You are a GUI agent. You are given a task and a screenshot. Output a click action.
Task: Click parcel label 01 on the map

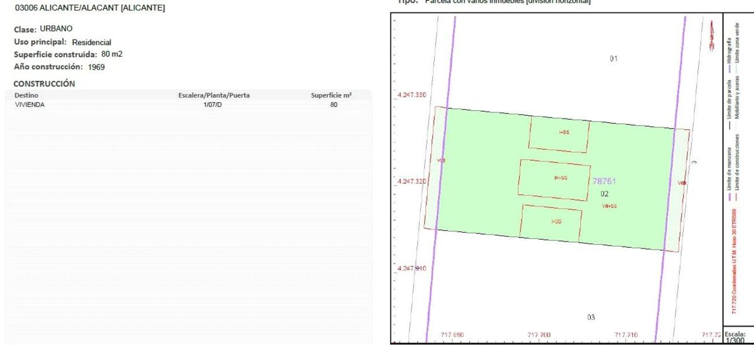click(614, 58)
